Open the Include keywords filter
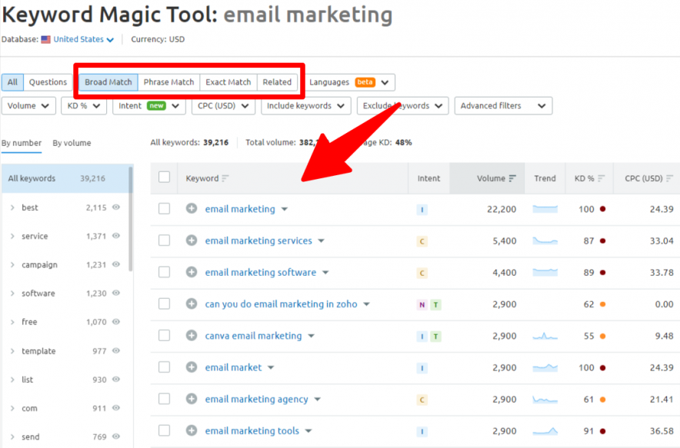This screenshot has width=680, height=448. pyautogui.click(x=305, y=105)
